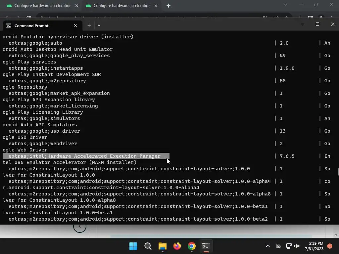Click version 1.9.0 in the terminal
This screenshot has height=254, width=339.
pyautogui.click(x=287, y=68)
